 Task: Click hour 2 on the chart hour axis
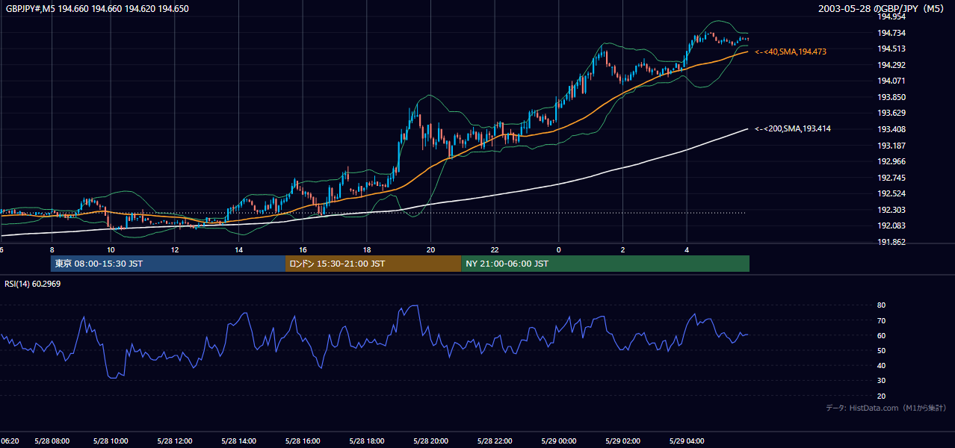[x=622, y=249]
